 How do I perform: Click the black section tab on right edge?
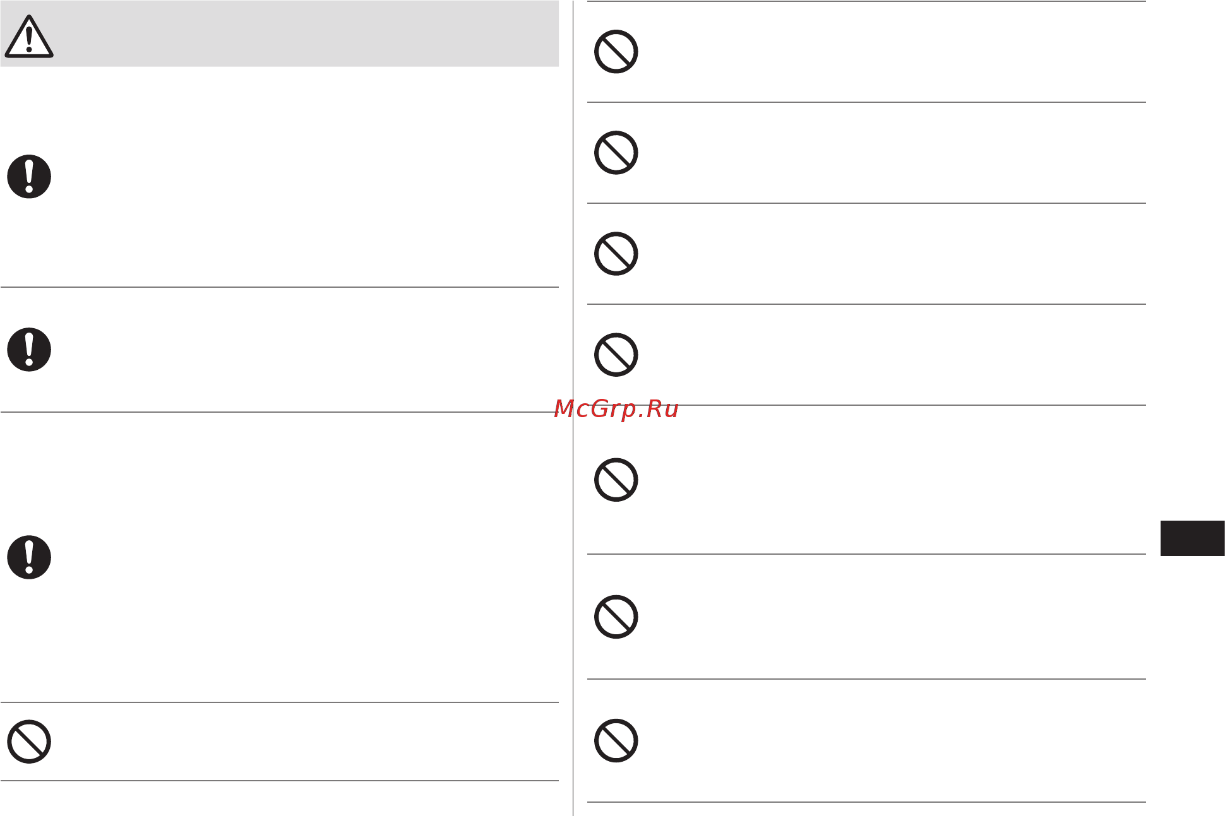(x=1192, y=538)
